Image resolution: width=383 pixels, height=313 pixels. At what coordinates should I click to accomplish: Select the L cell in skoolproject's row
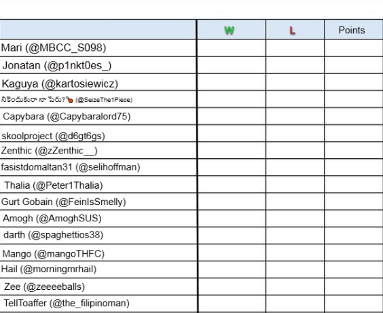tap(295, 134)
